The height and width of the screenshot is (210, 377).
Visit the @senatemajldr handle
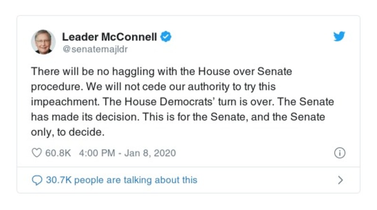click(95, 49)
